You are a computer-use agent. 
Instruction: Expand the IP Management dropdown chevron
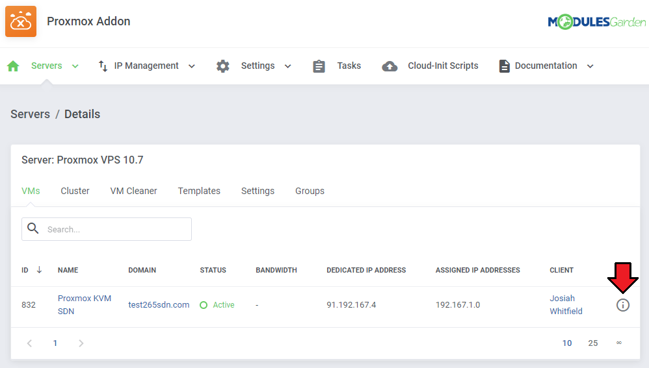[191, 66]
